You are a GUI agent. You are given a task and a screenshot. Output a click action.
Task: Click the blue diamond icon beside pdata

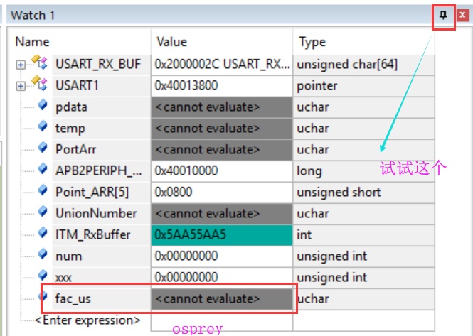click(x=43, y=104)
